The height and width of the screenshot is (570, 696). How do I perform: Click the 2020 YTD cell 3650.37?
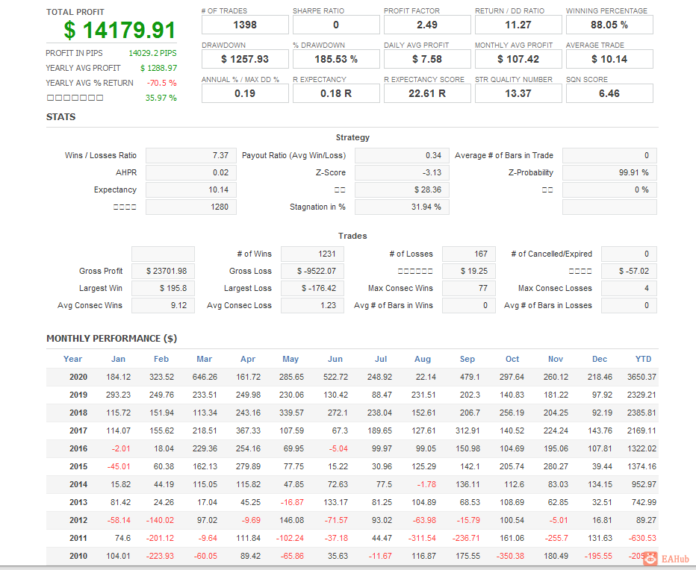coord(641,377)
